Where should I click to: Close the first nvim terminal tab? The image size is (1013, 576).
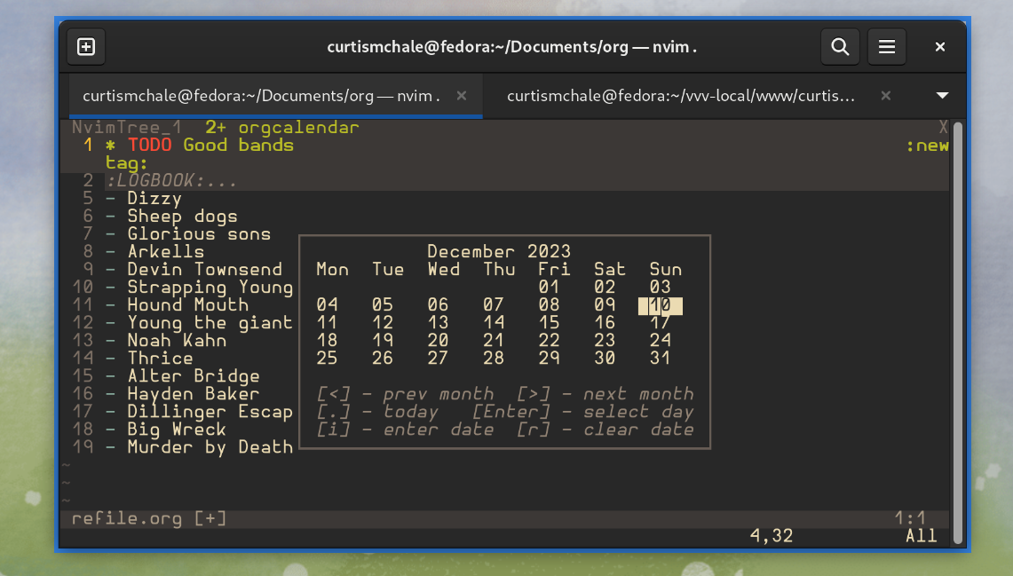point(461,96)
